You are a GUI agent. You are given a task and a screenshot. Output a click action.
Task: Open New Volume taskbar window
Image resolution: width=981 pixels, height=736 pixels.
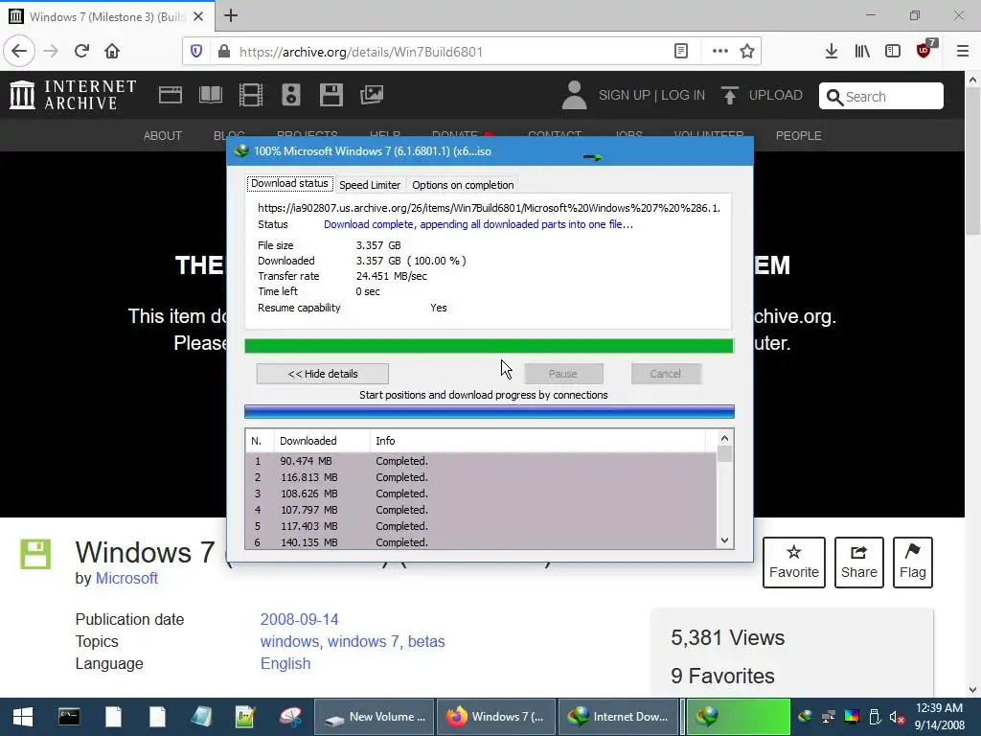(375, 717)
